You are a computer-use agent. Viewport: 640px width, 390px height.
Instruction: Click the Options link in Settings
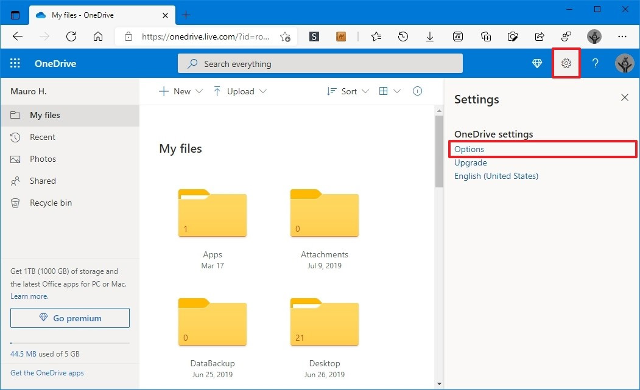[469, 149]
